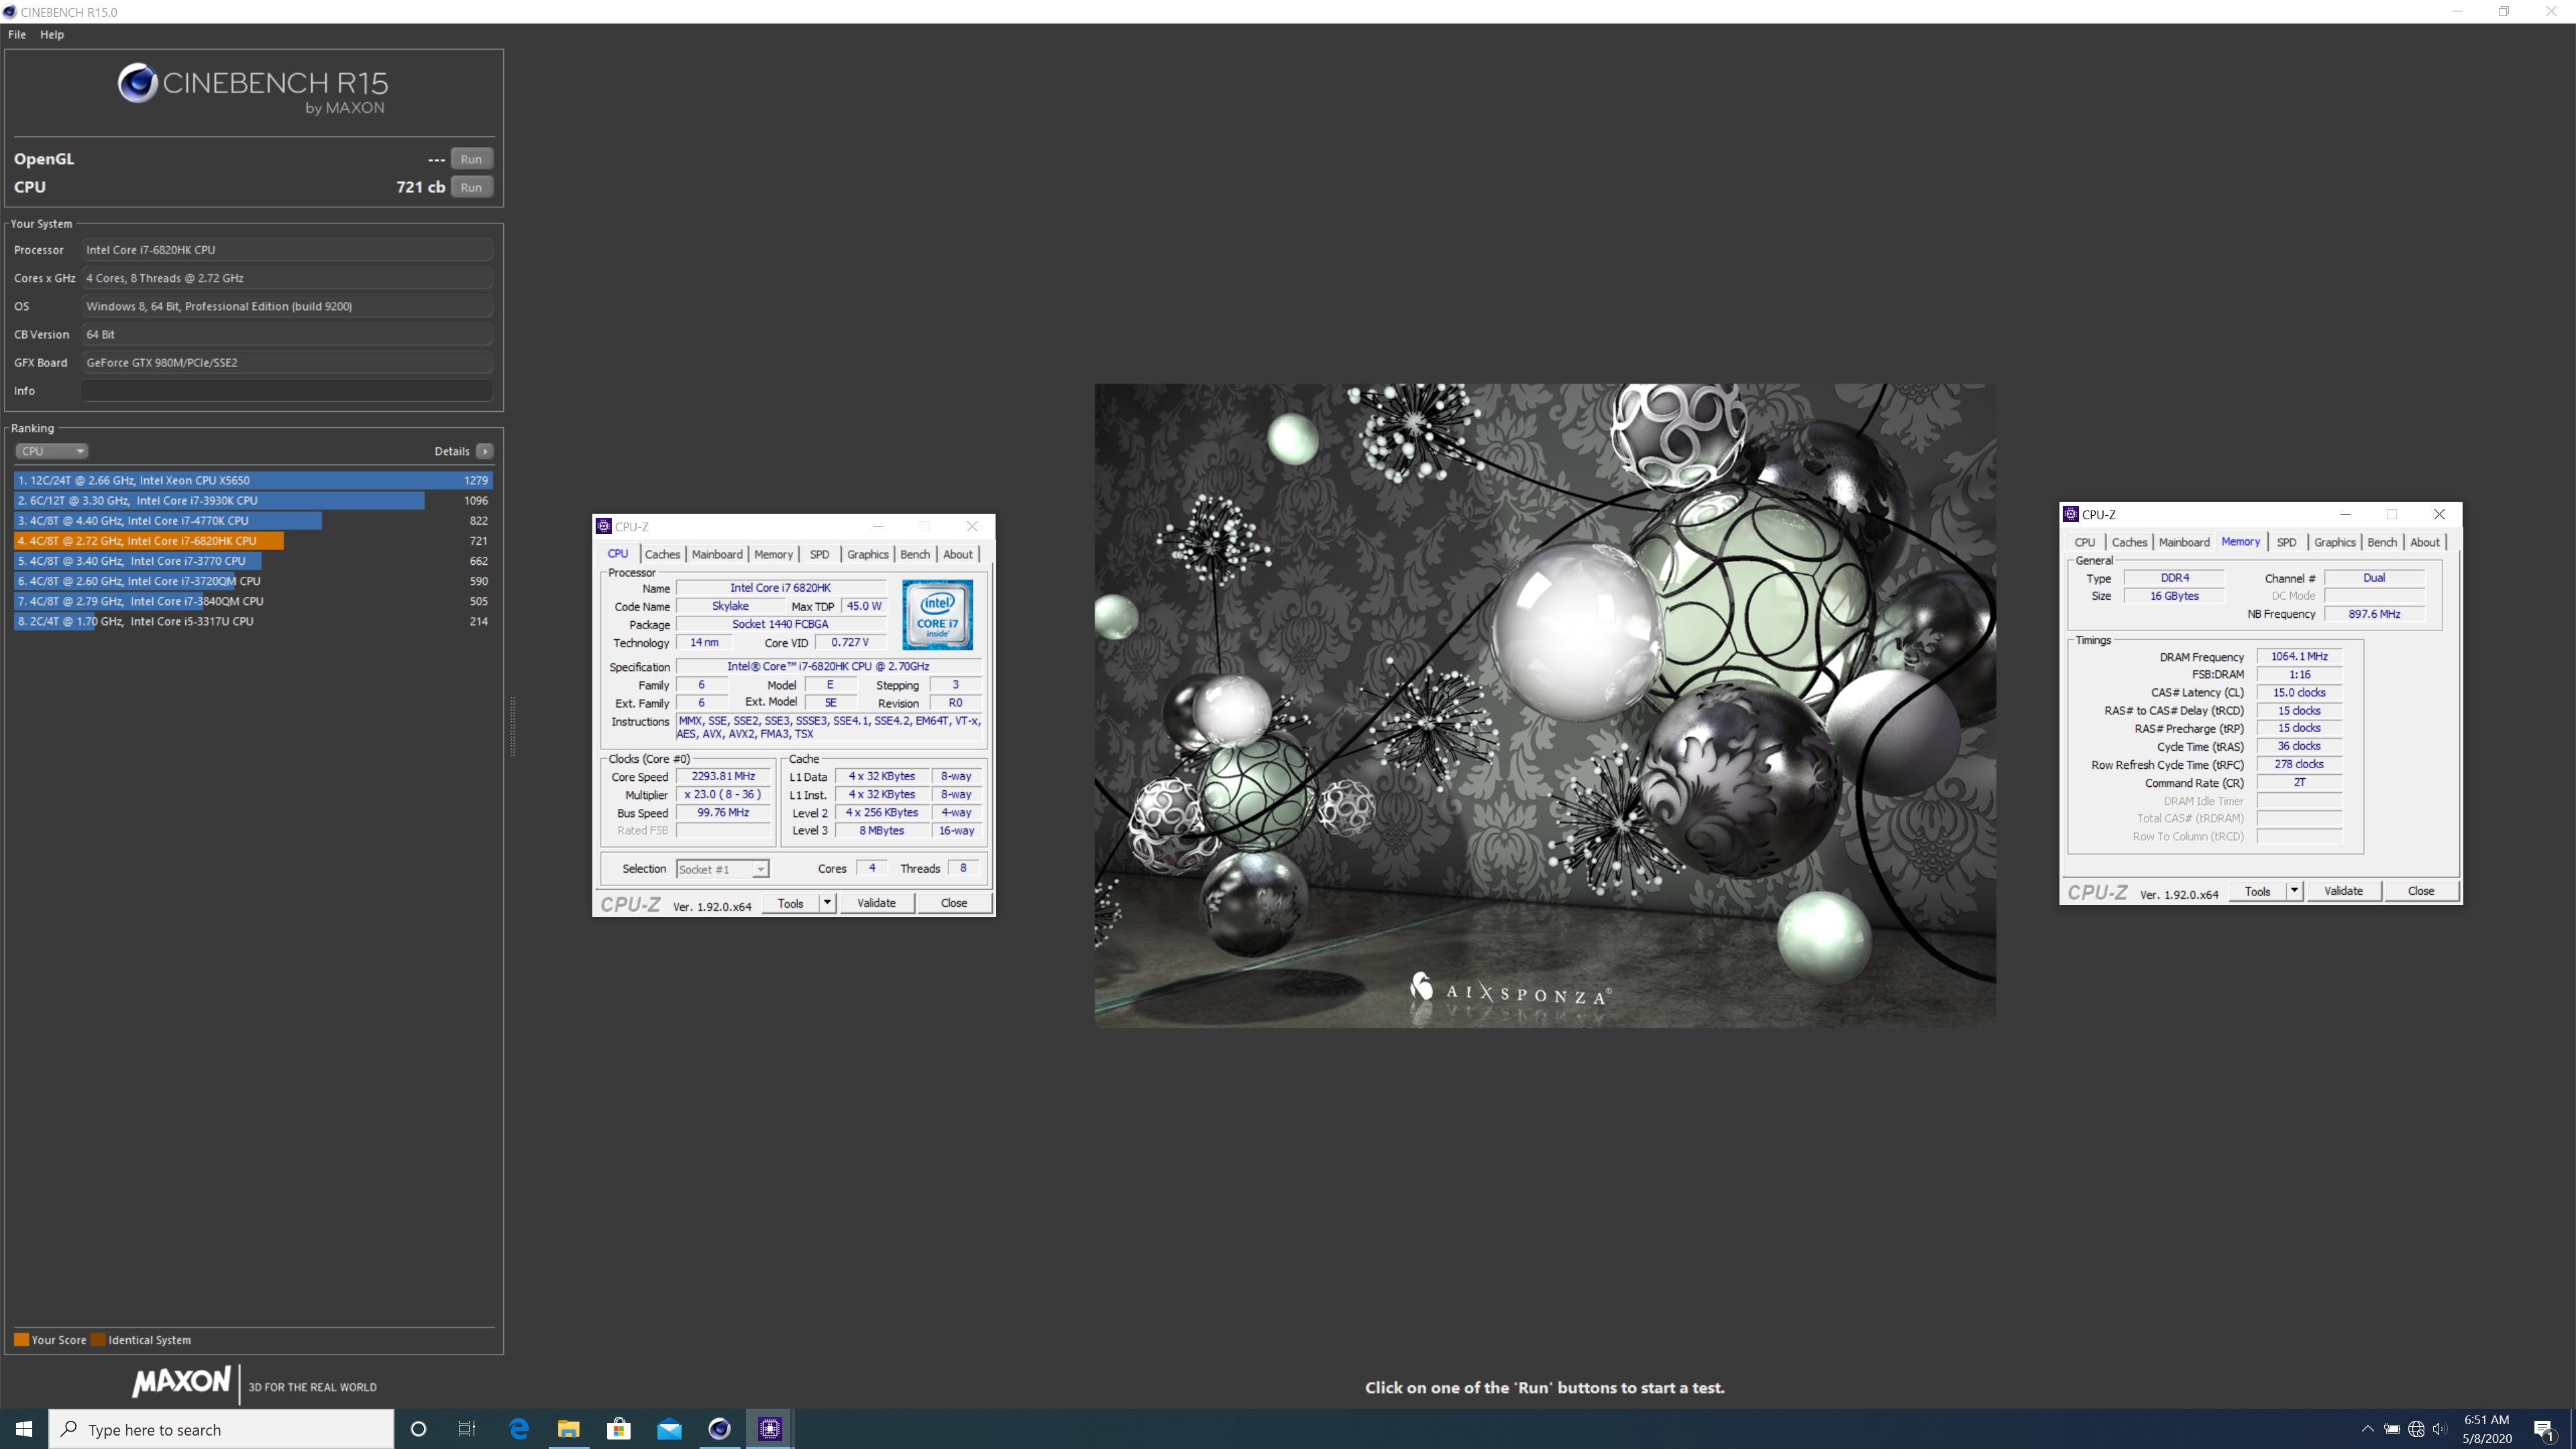Viewport: 2576px width, 1449px height.
Task: Switch to Graphics tab in left CPU-Z
Action: [x=867, y=554]
